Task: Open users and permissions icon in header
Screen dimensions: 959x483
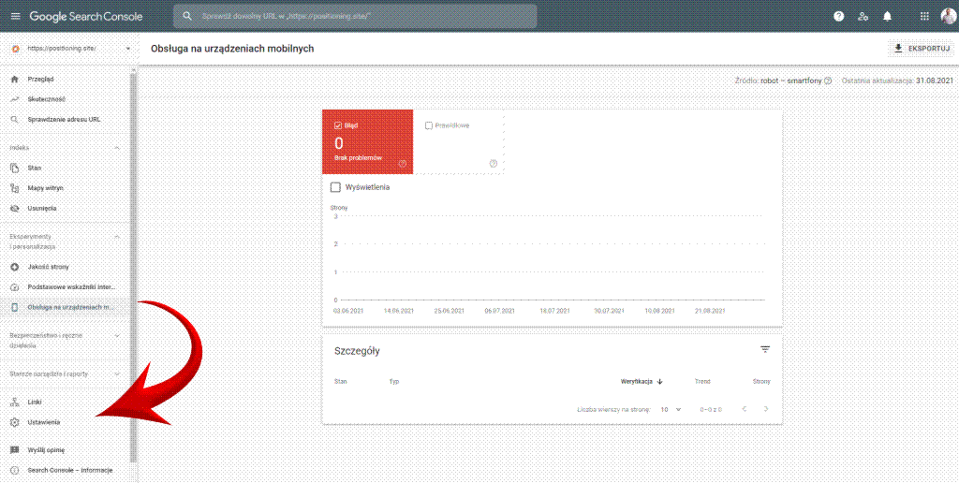Action: 863,17
